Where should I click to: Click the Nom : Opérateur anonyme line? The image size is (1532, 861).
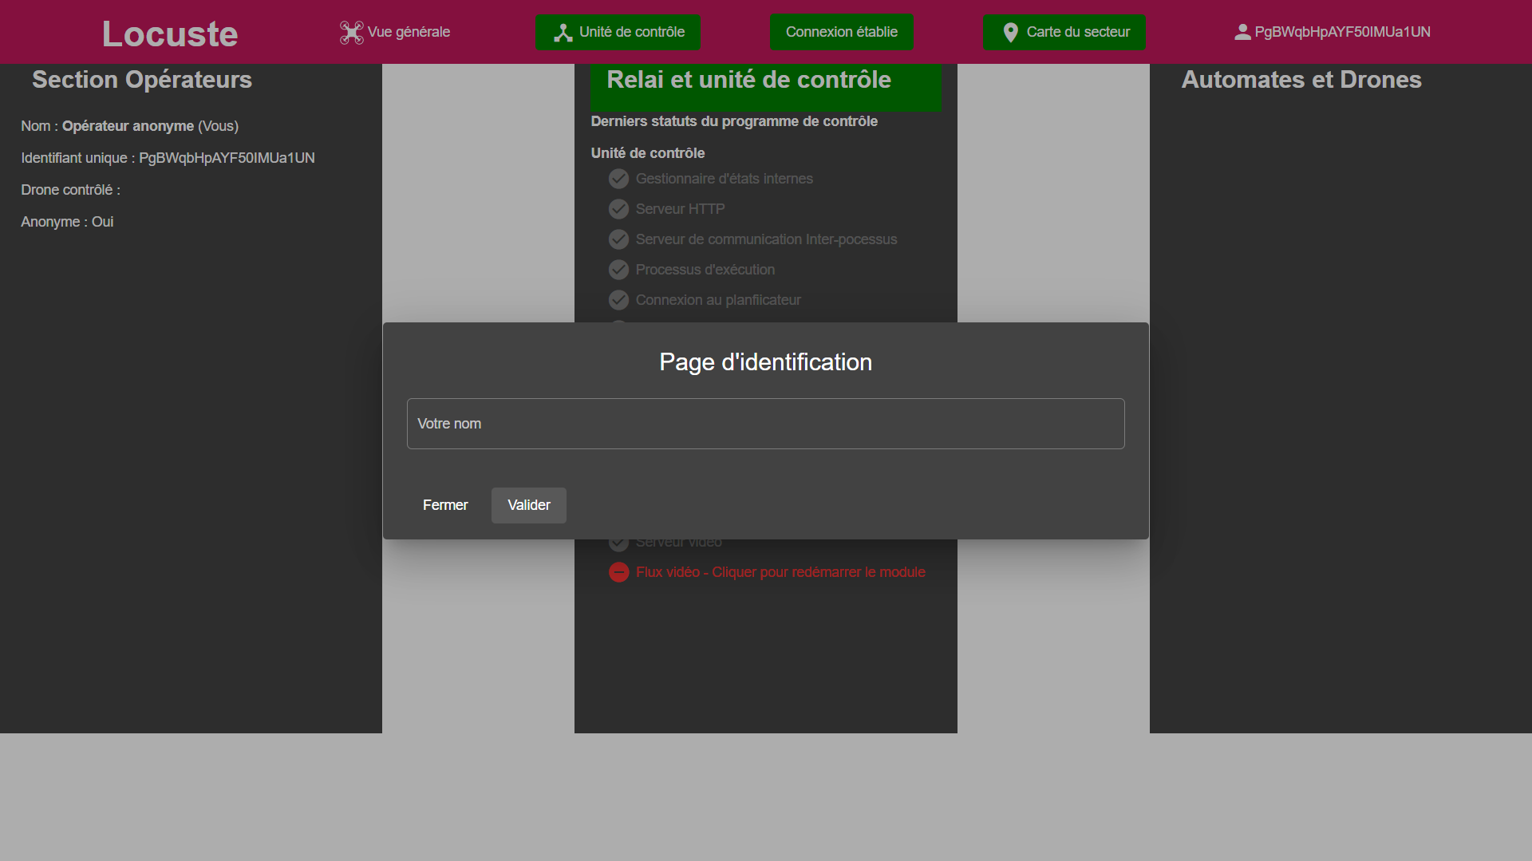pos(130,126)
